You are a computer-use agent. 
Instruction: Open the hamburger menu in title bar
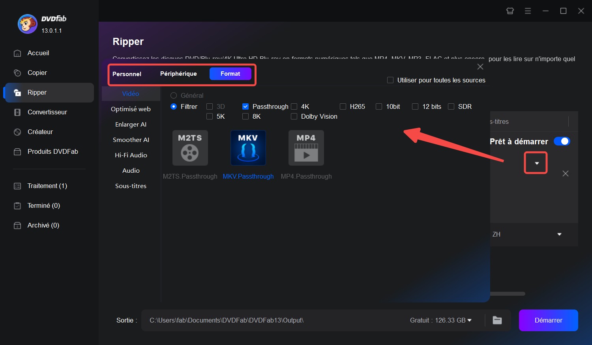528,11
